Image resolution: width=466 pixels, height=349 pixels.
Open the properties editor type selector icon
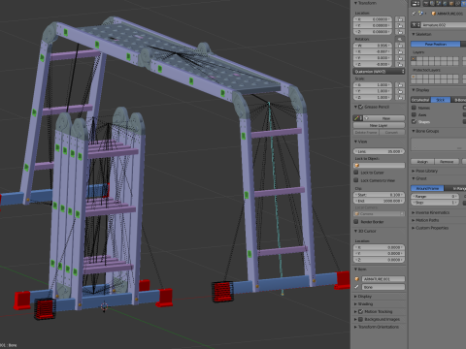(416, 4)
